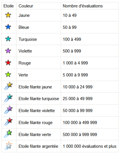Click the violet shooting star icon
Viewport: 121px width, 154px height.
[x=8, y=110]
